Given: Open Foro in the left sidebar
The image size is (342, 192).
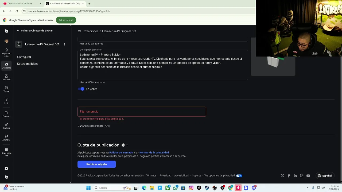Looking at the screenshot, I should tap(6, 101).
